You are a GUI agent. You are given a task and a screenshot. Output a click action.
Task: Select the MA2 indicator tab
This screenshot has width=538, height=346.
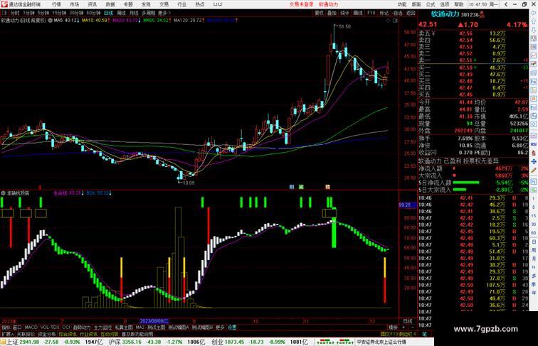pyautogui.click(x=139, y=328)
